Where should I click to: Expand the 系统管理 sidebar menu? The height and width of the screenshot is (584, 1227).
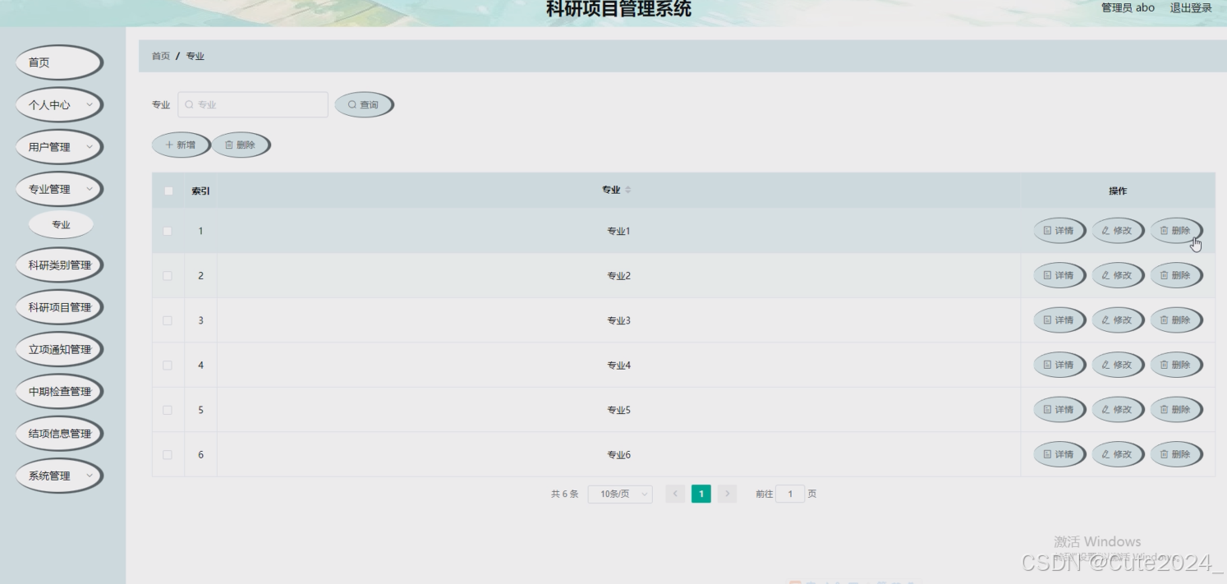[x=57, y=476]
